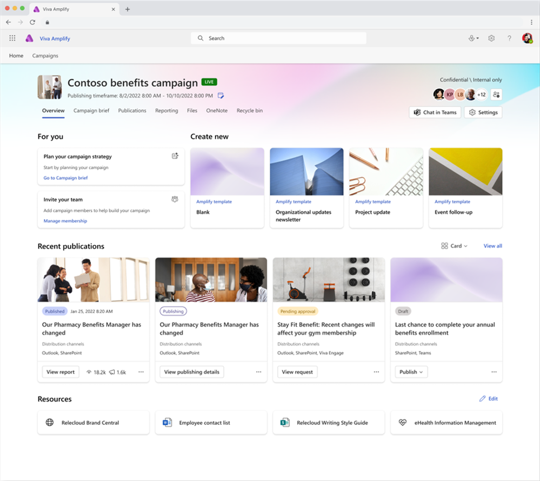Viewport: 540px width, 481px height.
Task: Click View report button
Action: pos(61,372)
